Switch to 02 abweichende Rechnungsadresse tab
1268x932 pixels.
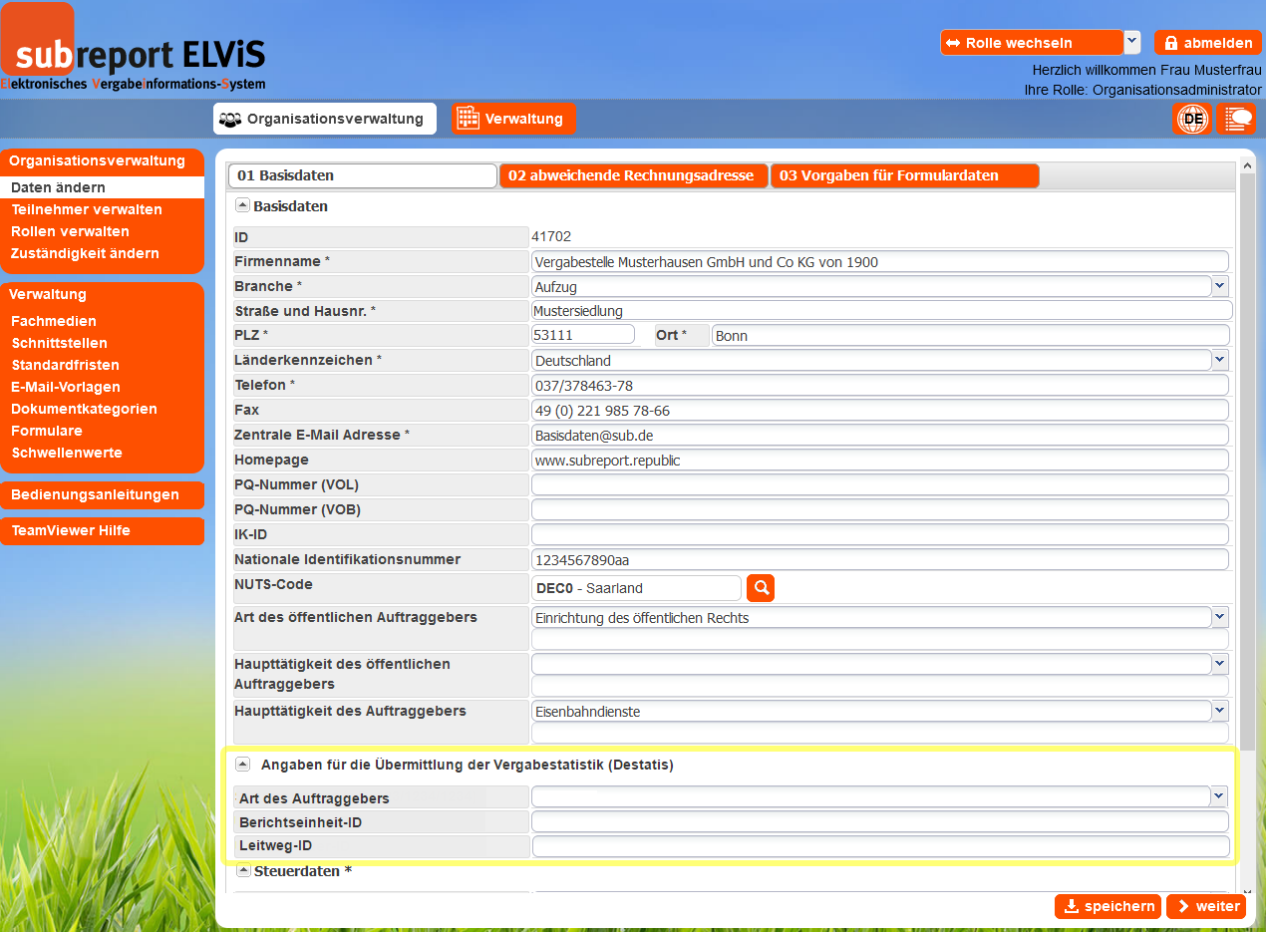click(x=633, y=175)
